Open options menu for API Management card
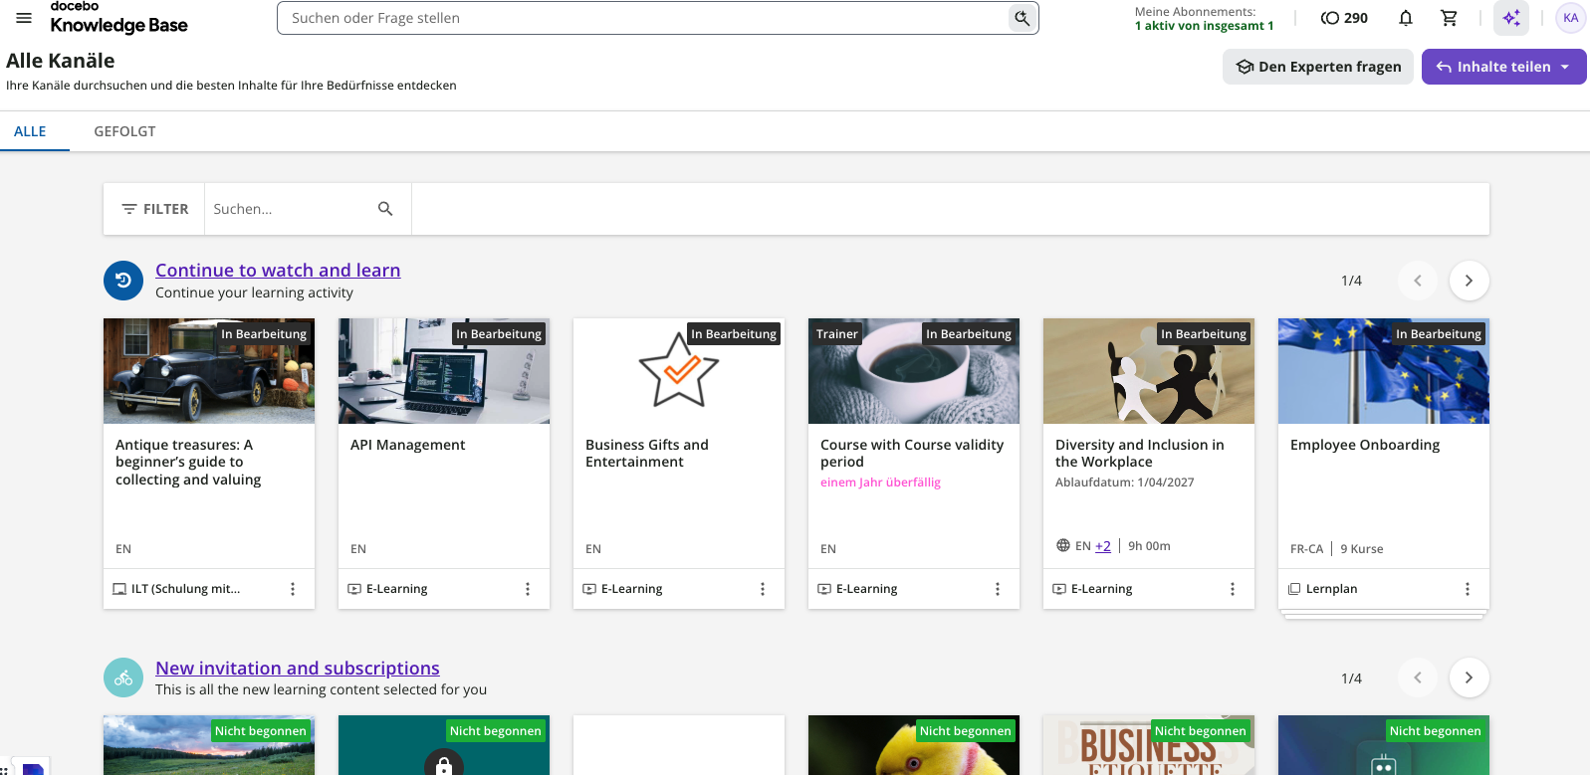 pyautogui.click(x=528, y=589)
